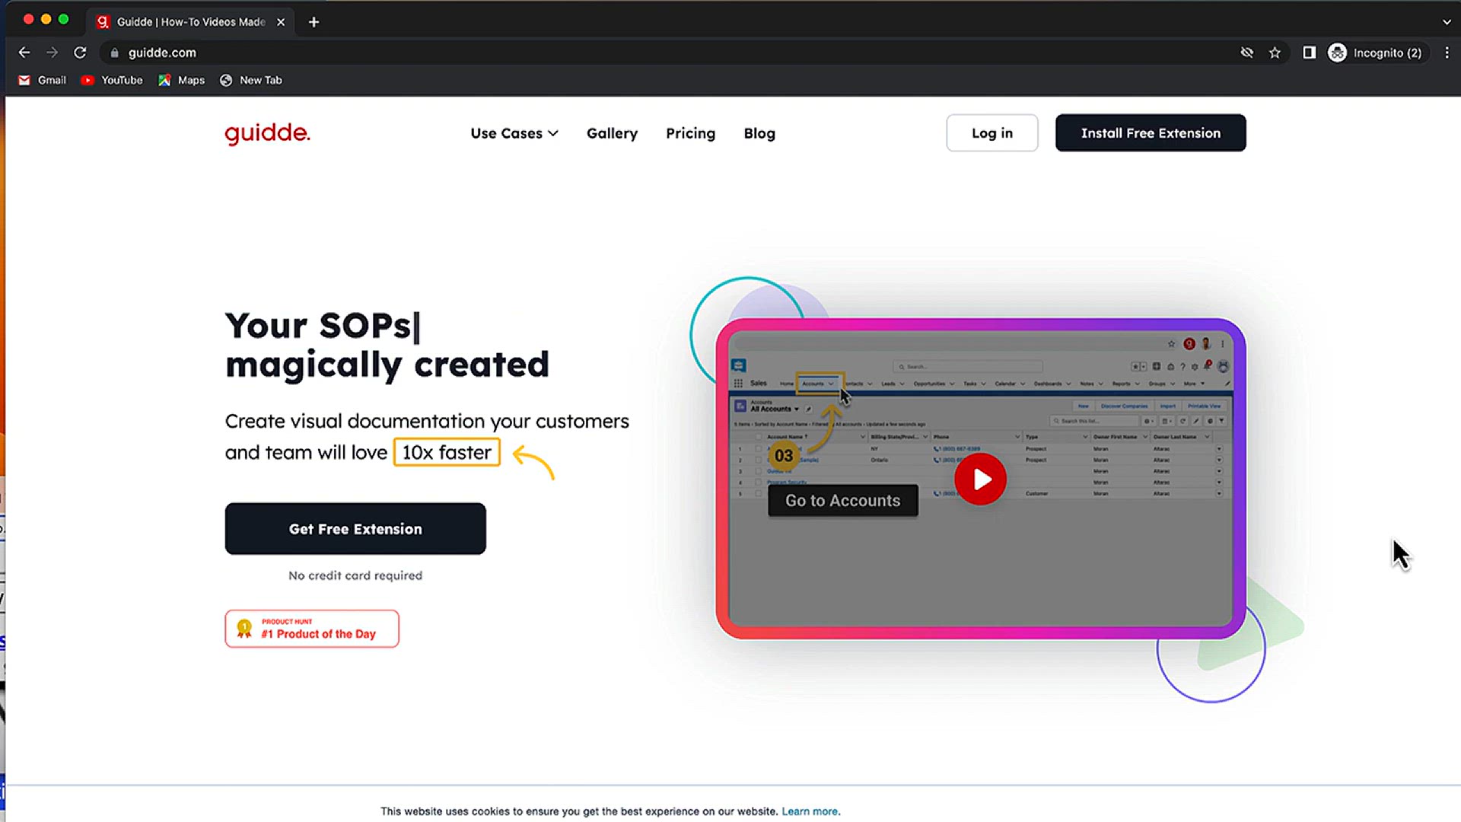Click the lock icon in address bar
Viewport: 1461px width, 822px height.
coord(114,53)
